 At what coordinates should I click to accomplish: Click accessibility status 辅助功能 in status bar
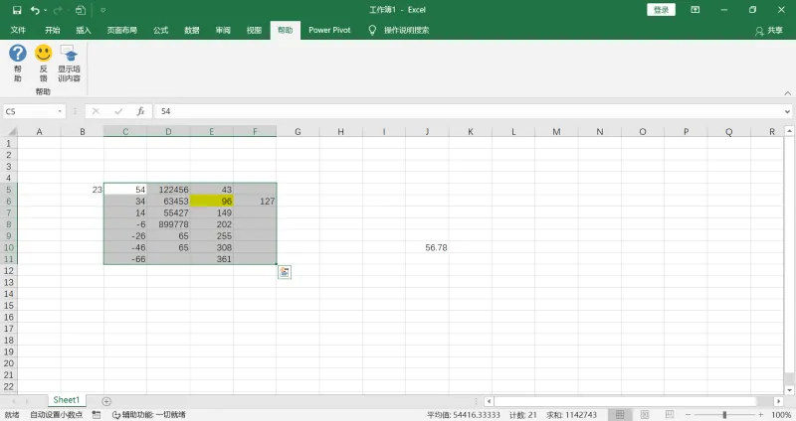pos(148,415)
